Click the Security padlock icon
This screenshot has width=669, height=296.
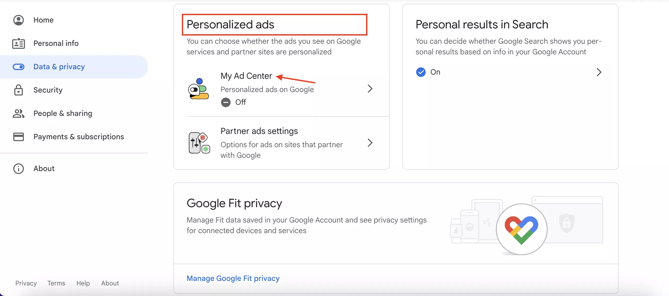pyautogui.click(x=19, y=90)
